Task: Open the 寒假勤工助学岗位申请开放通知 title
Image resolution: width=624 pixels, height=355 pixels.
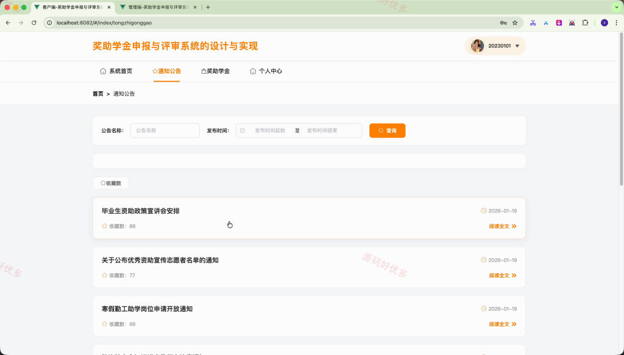Action: (147, 309)
